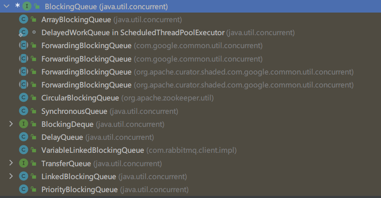381x198 pixels.
Task: Click the BlockingDeque interface icon
Action: pos(23,124)
